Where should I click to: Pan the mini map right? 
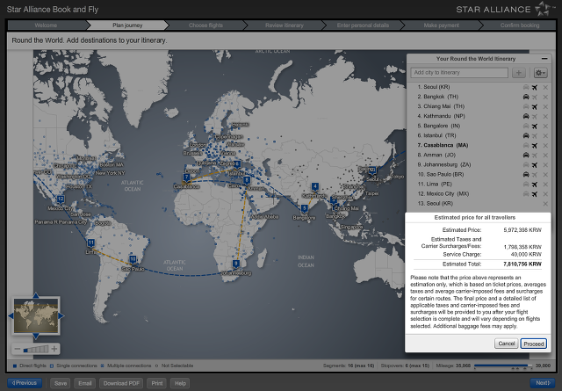[x=61, y=315]
